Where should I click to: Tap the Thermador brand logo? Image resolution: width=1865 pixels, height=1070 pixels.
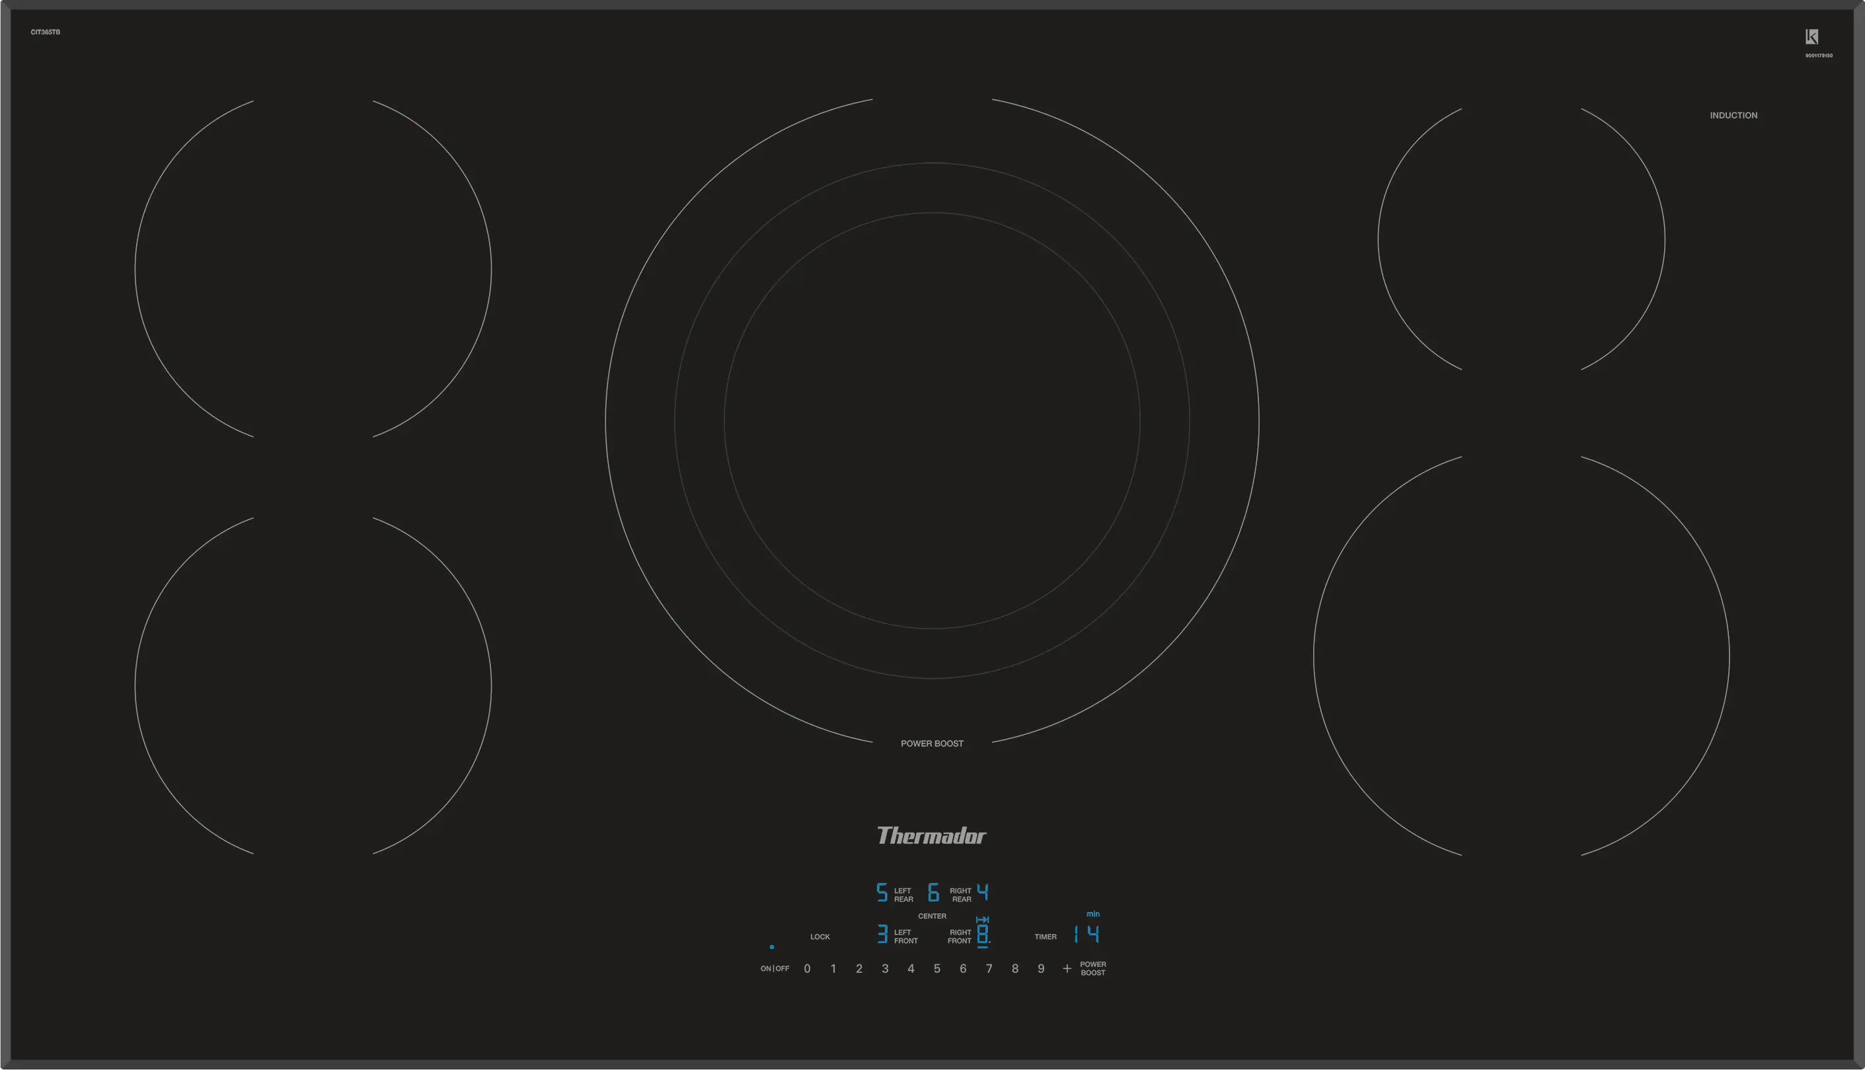tap(932, 835)
